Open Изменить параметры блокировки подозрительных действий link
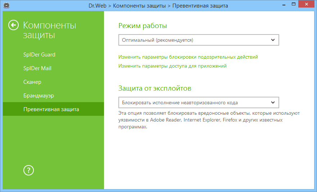 click(x=188, y=57)
